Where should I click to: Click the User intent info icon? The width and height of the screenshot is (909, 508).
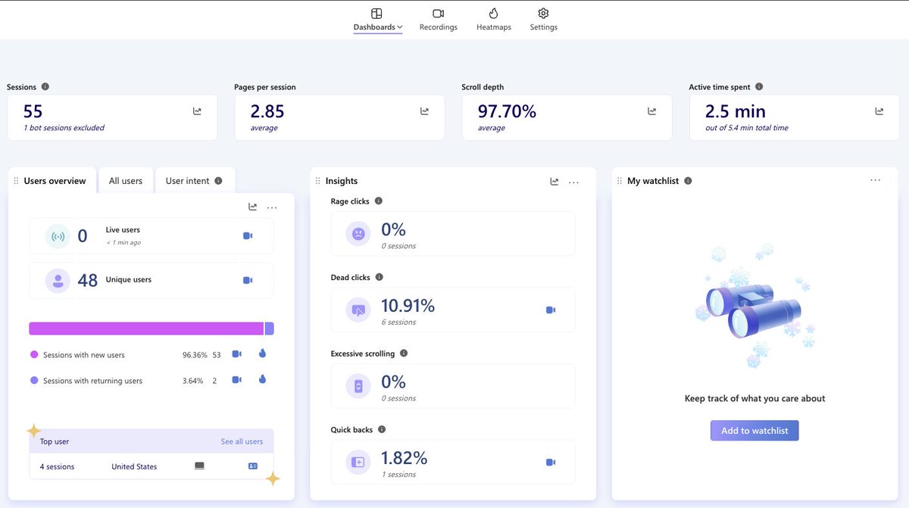218,181
